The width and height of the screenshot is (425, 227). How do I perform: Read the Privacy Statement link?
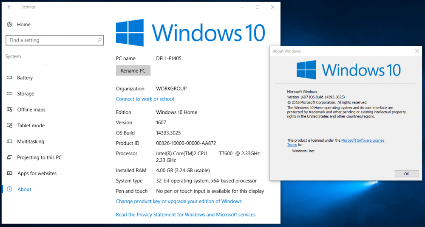(186, 215)
